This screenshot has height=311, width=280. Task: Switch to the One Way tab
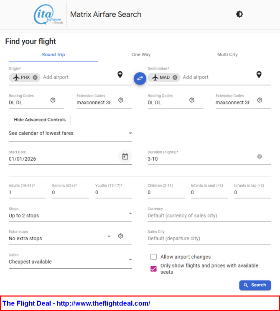[x=141, y=55]
